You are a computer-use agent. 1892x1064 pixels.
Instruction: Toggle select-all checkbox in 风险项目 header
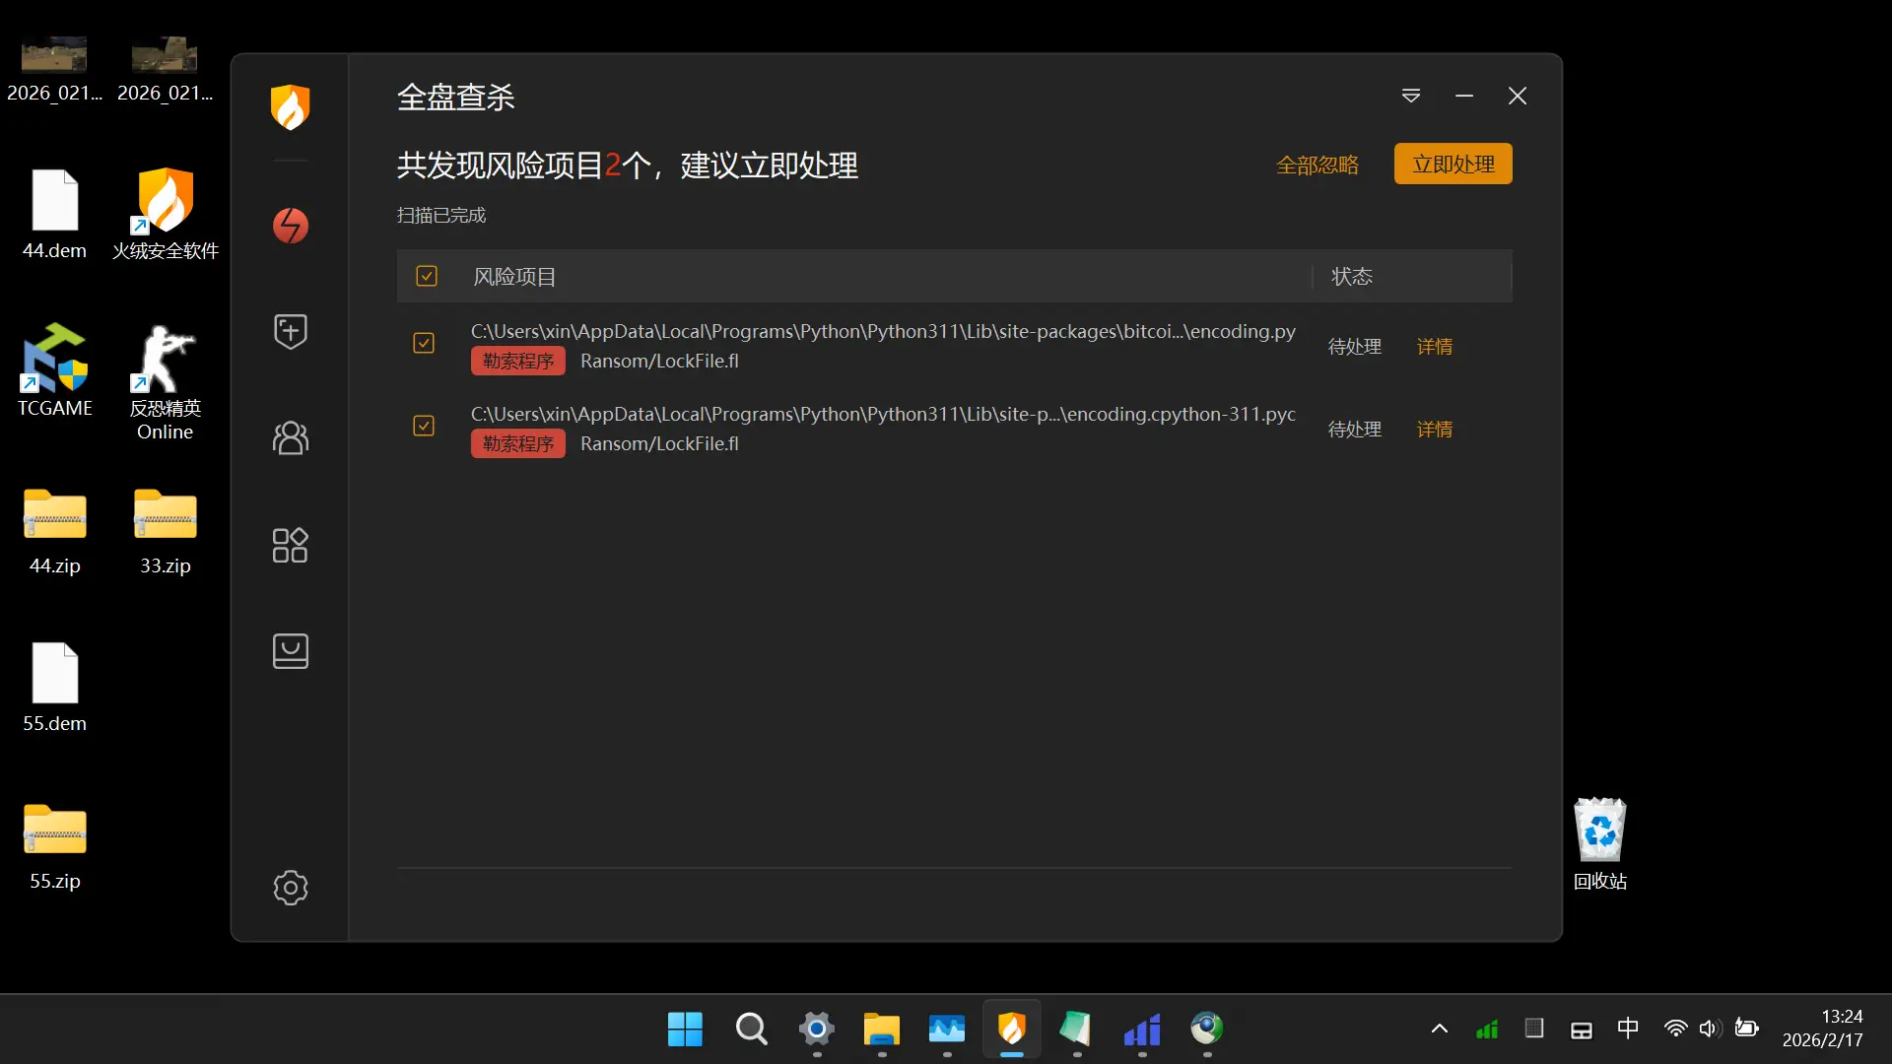click(426, 276)
